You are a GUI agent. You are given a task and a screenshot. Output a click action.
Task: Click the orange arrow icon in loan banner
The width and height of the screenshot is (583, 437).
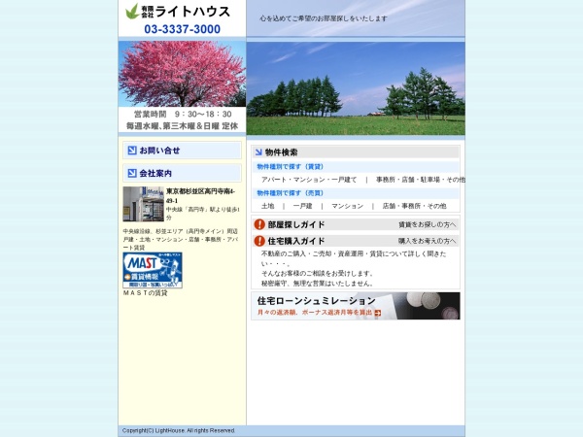pos(378,313)
